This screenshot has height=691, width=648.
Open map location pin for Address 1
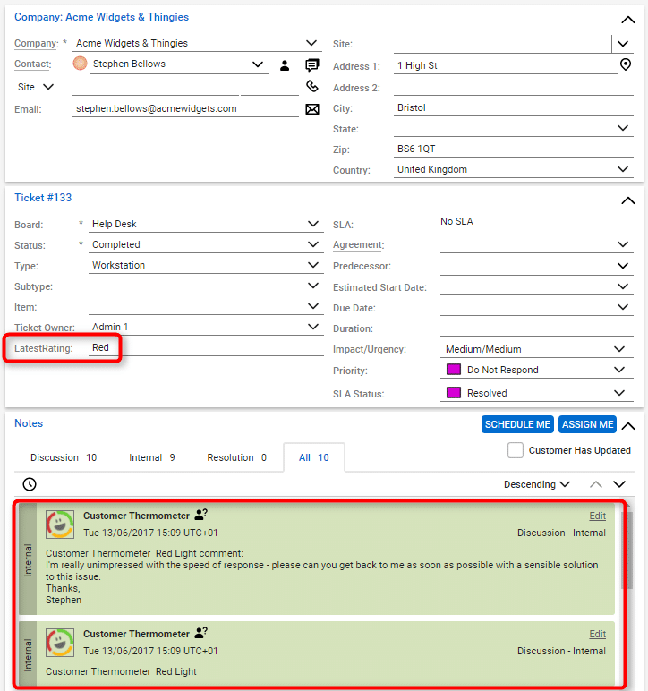(626, 64)
